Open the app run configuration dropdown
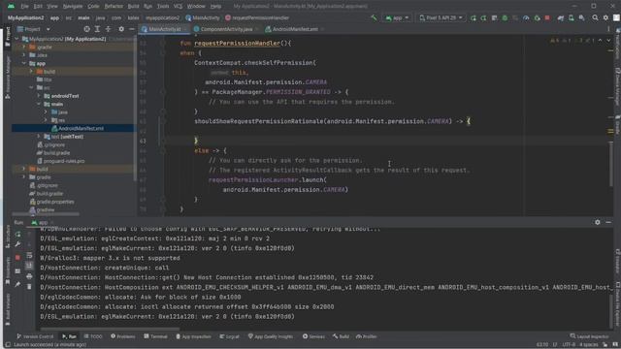The image size is (621, 349). 397,17
